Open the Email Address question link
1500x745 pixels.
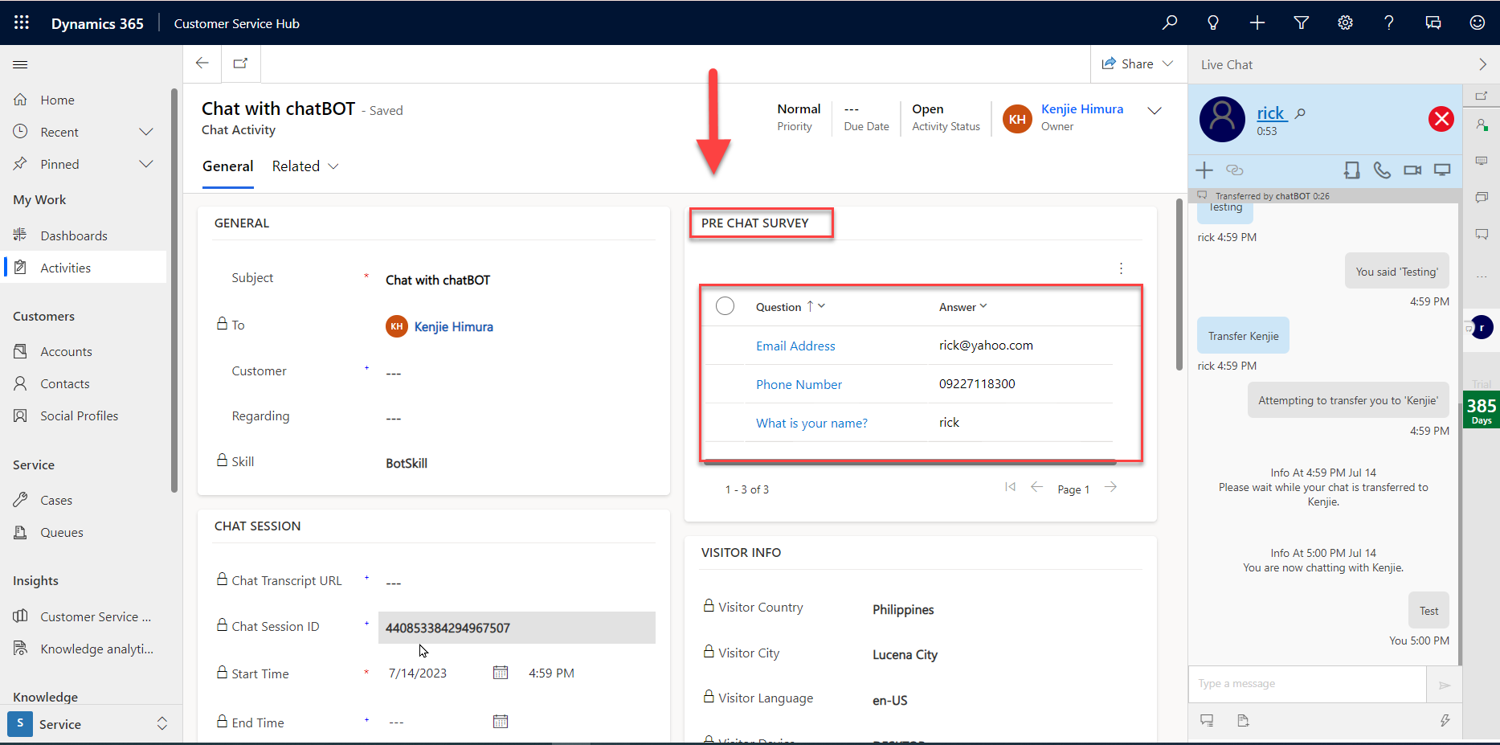795,346
